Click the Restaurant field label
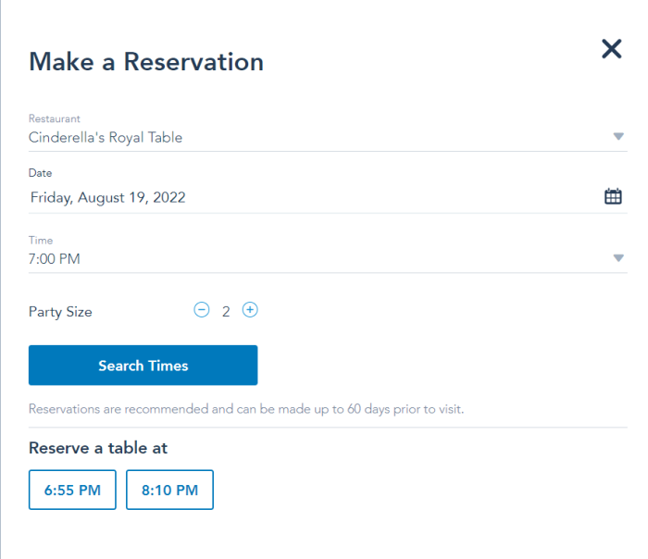The height and width of the screenshot is (559, 648). coord(54,118)
